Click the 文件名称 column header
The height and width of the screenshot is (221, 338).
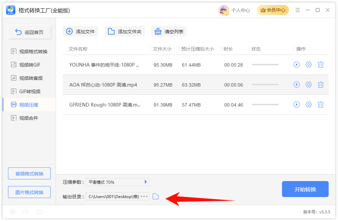click(78, 49)
